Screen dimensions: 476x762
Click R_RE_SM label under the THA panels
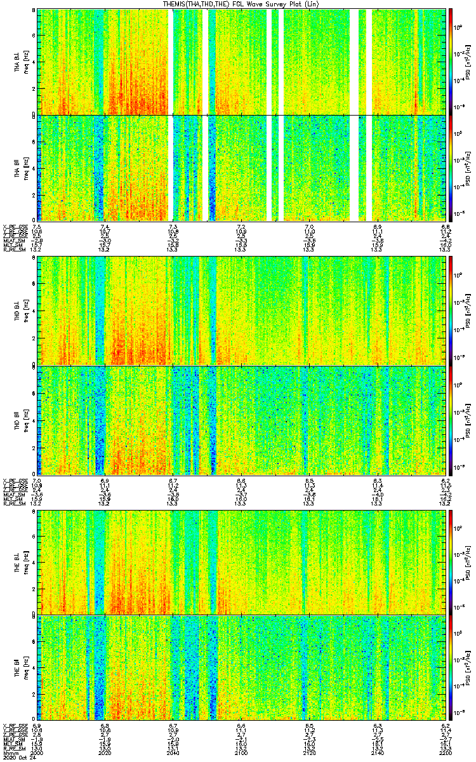coord(15,250)
